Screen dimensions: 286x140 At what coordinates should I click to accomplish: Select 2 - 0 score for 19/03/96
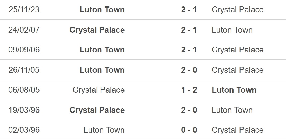(x=189, y=110)
